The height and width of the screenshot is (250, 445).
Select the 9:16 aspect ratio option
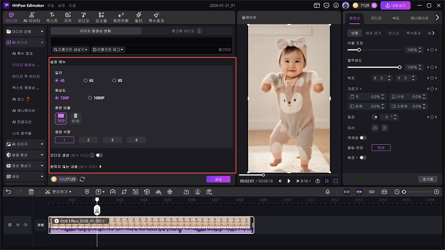[x=76, y=118]
